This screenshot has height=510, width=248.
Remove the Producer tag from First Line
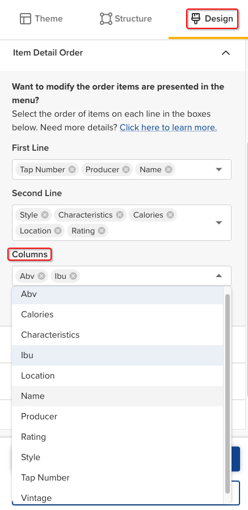[x=126, y=169]
